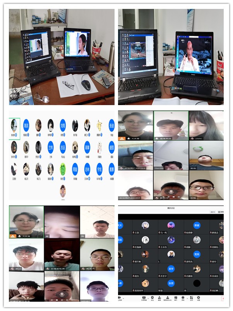This screenshot has height=311, width=233.
Task: Open the Settings (设置) gear icon
Action: (199, 298)
